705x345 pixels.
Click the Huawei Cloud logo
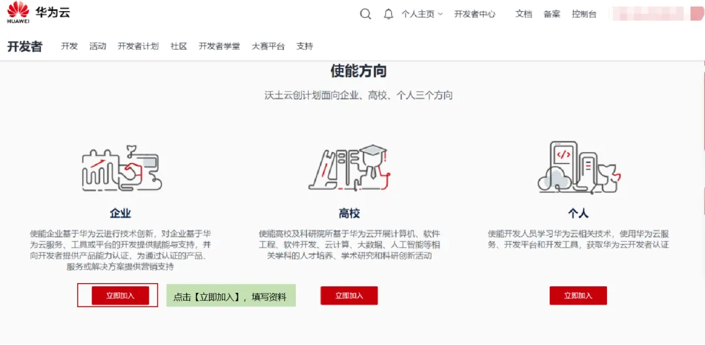39,12
